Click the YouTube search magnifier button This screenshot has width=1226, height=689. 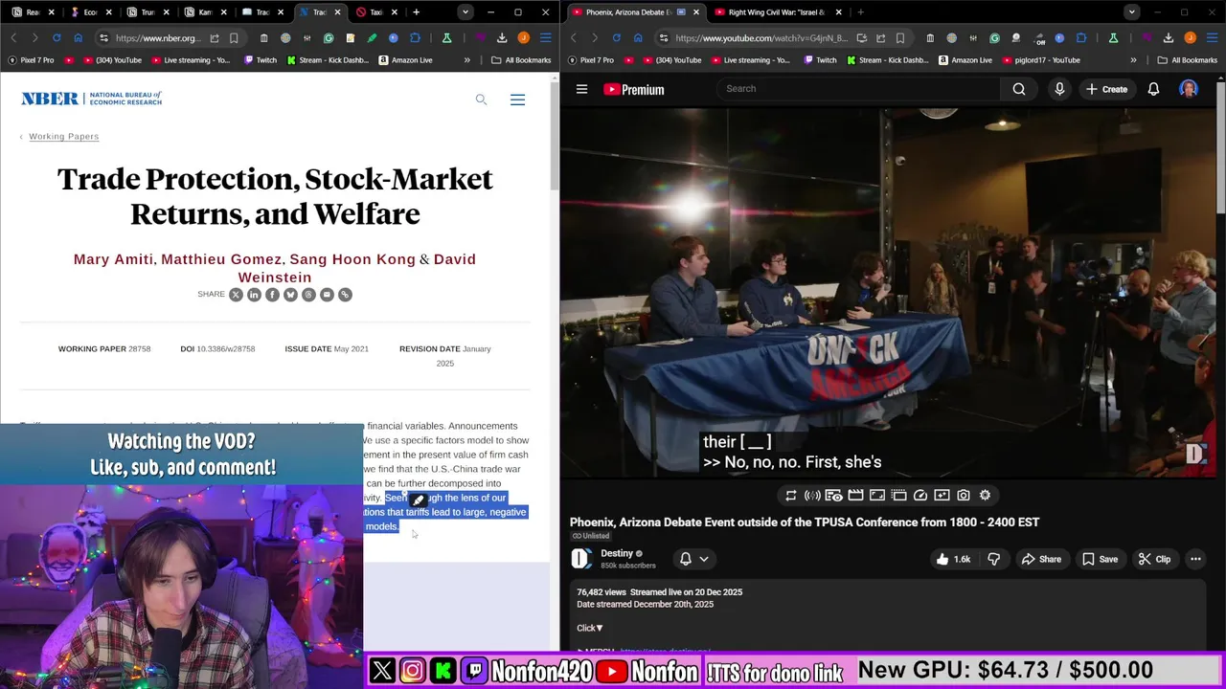(1019, 89)
